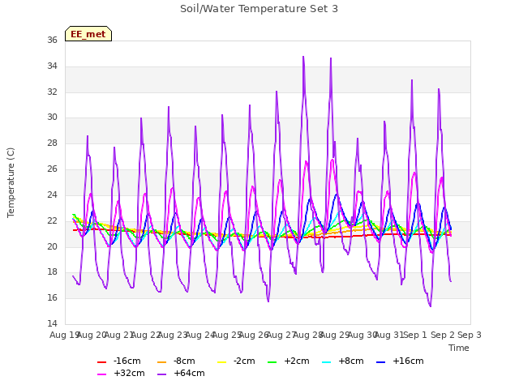Click the y-axis value 16
This screenshot has height=389, width=519.
click(x=52, y=297)
